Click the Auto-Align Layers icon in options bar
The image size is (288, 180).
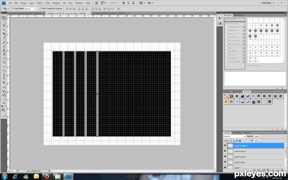(119, 9)
